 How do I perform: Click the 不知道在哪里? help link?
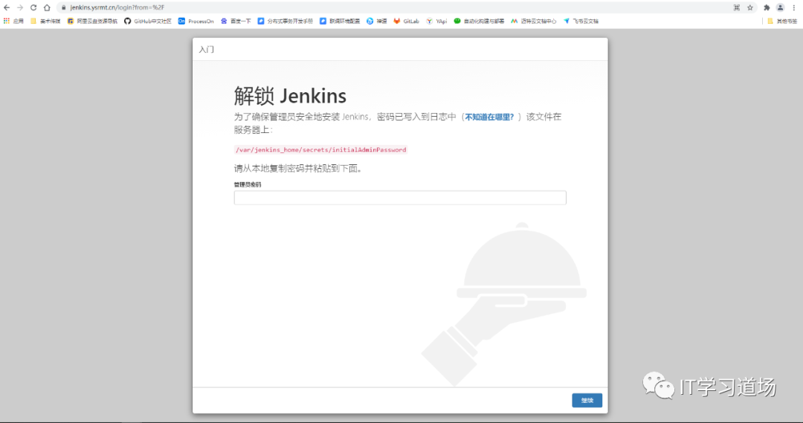coord(489,117)
